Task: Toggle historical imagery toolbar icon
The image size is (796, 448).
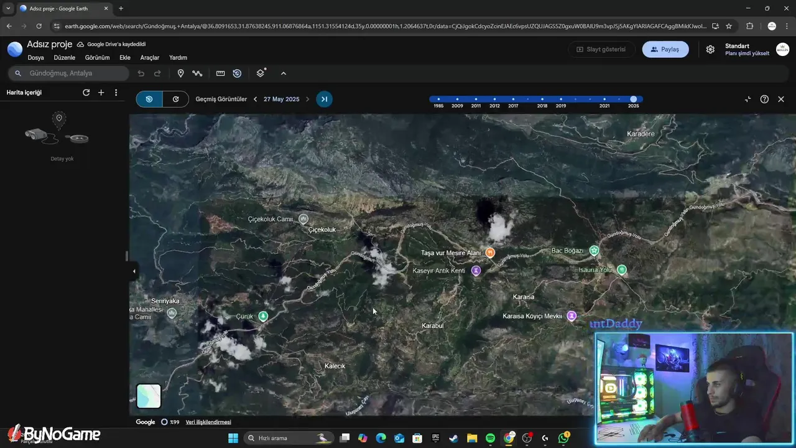Action: pos(237,73)
